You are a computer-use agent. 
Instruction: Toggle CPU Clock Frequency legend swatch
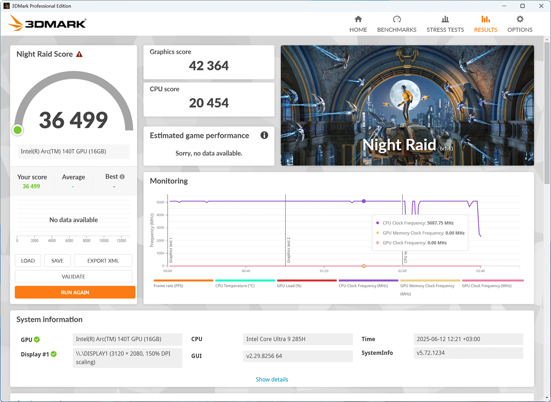(x=368, y=281)
